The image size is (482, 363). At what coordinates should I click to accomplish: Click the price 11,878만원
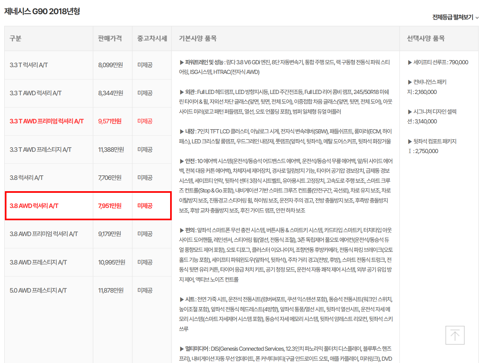tap(111, 291)
